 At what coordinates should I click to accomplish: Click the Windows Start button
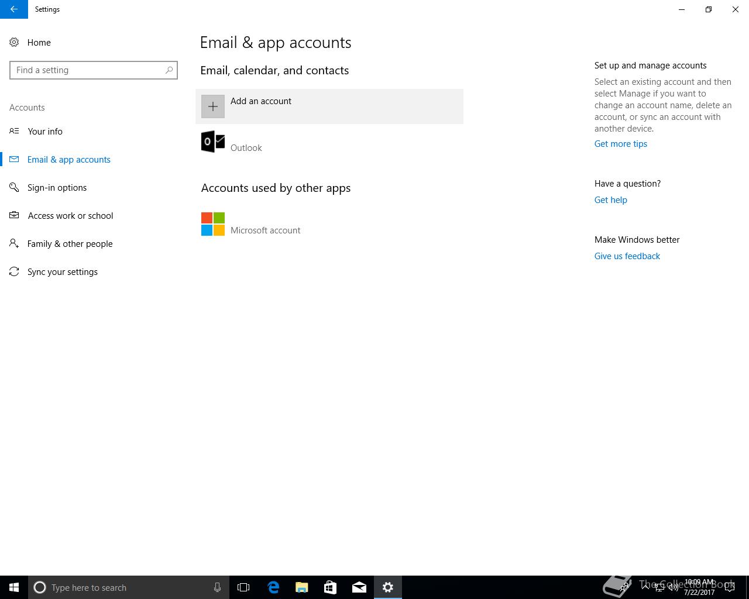pos(14,587)
